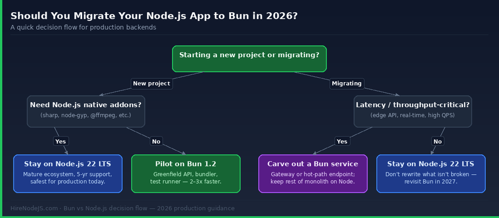Select the 'Latency / throughput-critical?' node

tap(413, 111)
